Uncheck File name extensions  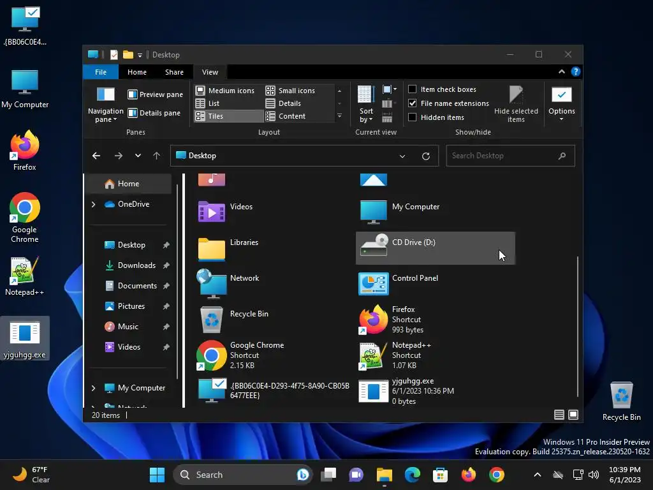click(413, 103)
